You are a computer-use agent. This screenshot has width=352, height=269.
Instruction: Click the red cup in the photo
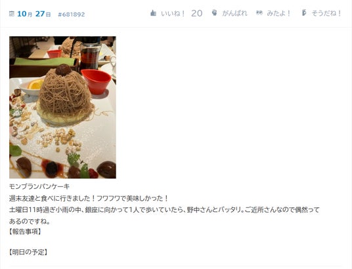tap(96, 81)
